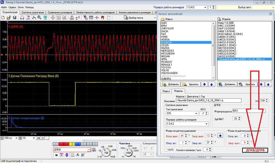Select the vertical measurement cursor tool

click(x=28, y=18)
